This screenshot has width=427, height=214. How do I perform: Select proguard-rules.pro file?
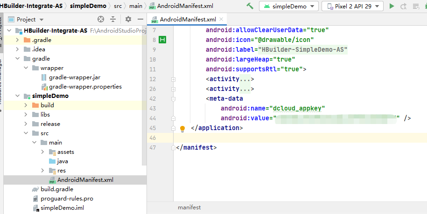67,199
